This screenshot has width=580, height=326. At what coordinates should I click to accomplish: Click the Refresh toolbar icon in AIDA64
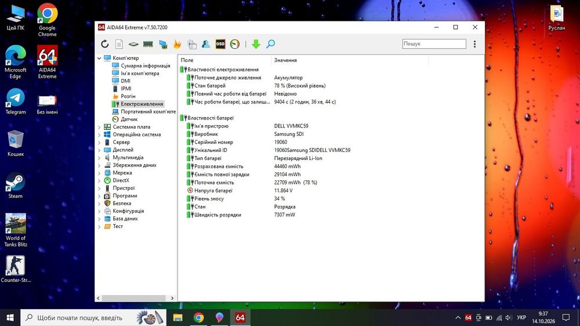104,44
